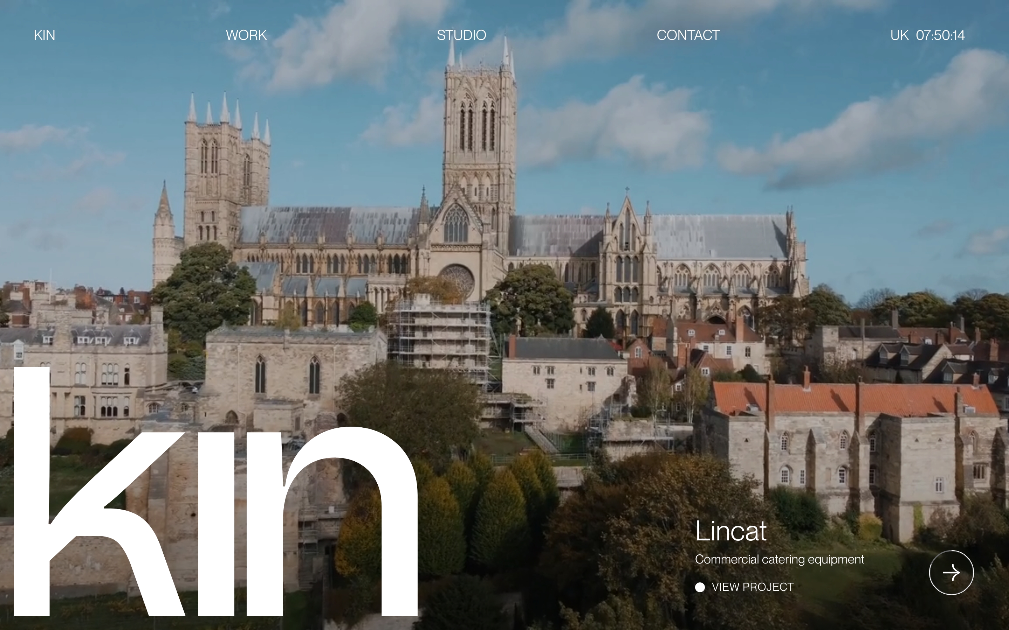Click the KIN home link
1009x630 pixels.
44,35
